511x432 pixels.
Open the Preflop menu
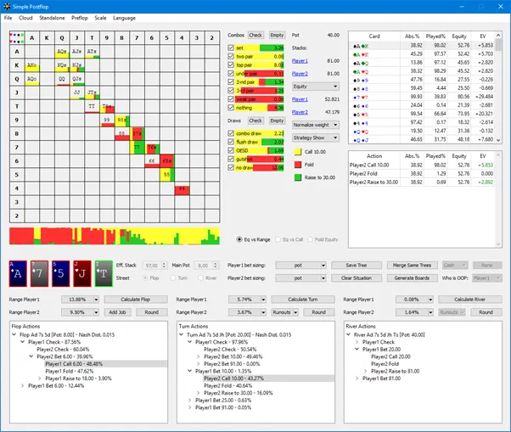coord(80,17)
